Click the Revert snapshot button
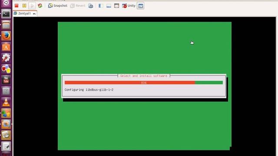 pyautogui.click(x=78, y=6)
